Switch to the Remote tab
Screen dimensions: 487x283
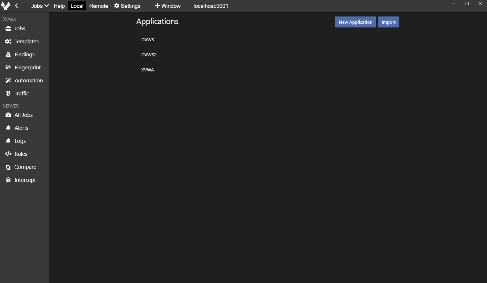pyautogui.click(x=98, y=6)
